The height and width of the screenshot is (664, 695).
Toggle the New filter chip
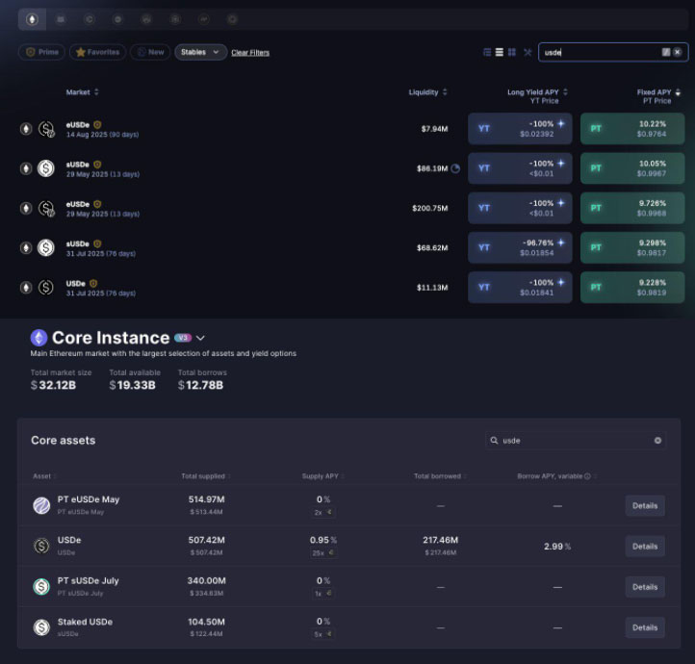[150, 52]
